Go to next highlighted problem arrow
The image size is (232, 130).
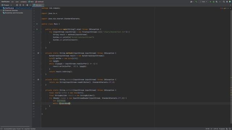230,8
